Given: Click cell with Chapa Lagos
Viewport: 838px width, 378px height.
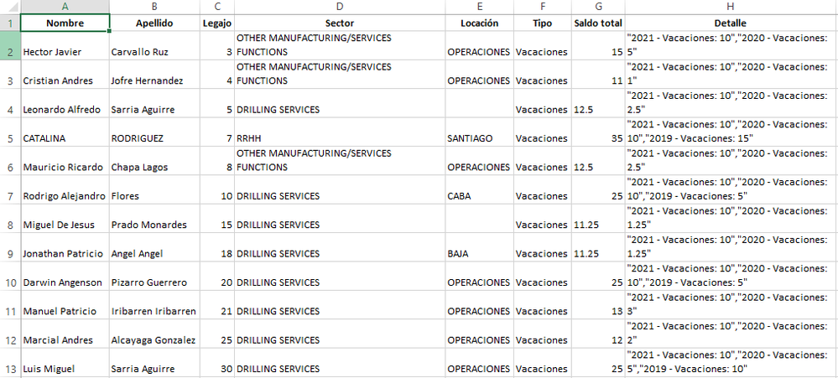Looking at the screenshot, I should 154,161.
